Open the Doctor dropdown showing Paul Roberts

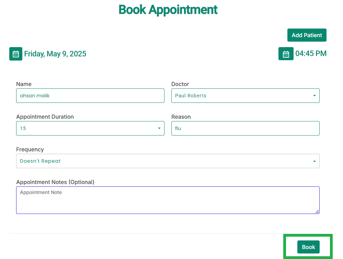(x=245, y=96)
